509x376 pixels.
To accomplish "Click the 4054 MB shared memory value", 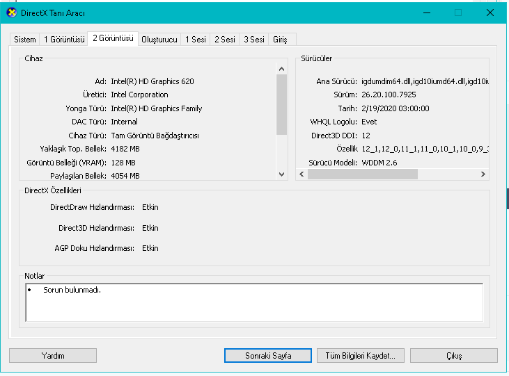I will (125, 176).
